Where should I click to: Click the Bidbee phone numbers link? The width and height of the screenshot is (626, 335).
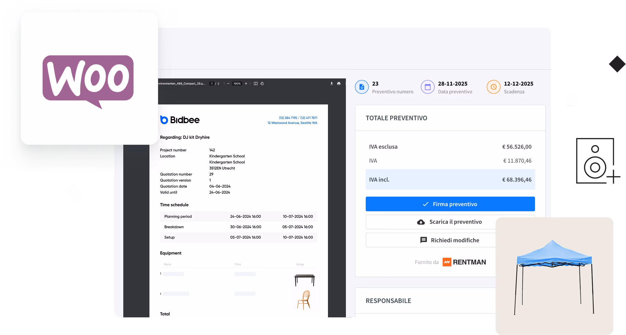298,118
